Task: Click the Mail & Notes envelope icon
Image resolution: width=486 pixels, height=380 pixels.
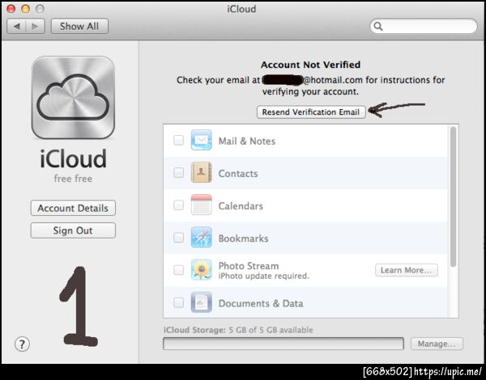Action: click(x=202, y=140)
